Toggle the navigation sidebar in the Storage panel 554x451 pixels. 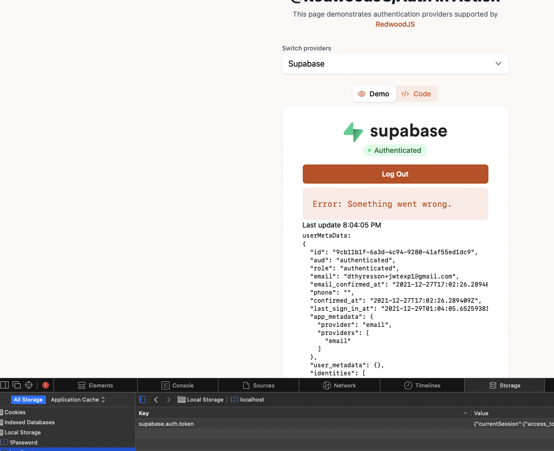pyautogui.click(x=142, y=400)
